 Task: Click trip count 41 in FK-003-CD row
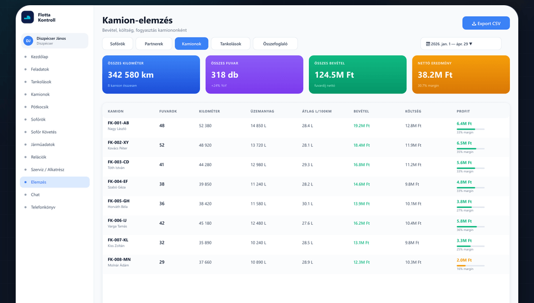[162, 165]
